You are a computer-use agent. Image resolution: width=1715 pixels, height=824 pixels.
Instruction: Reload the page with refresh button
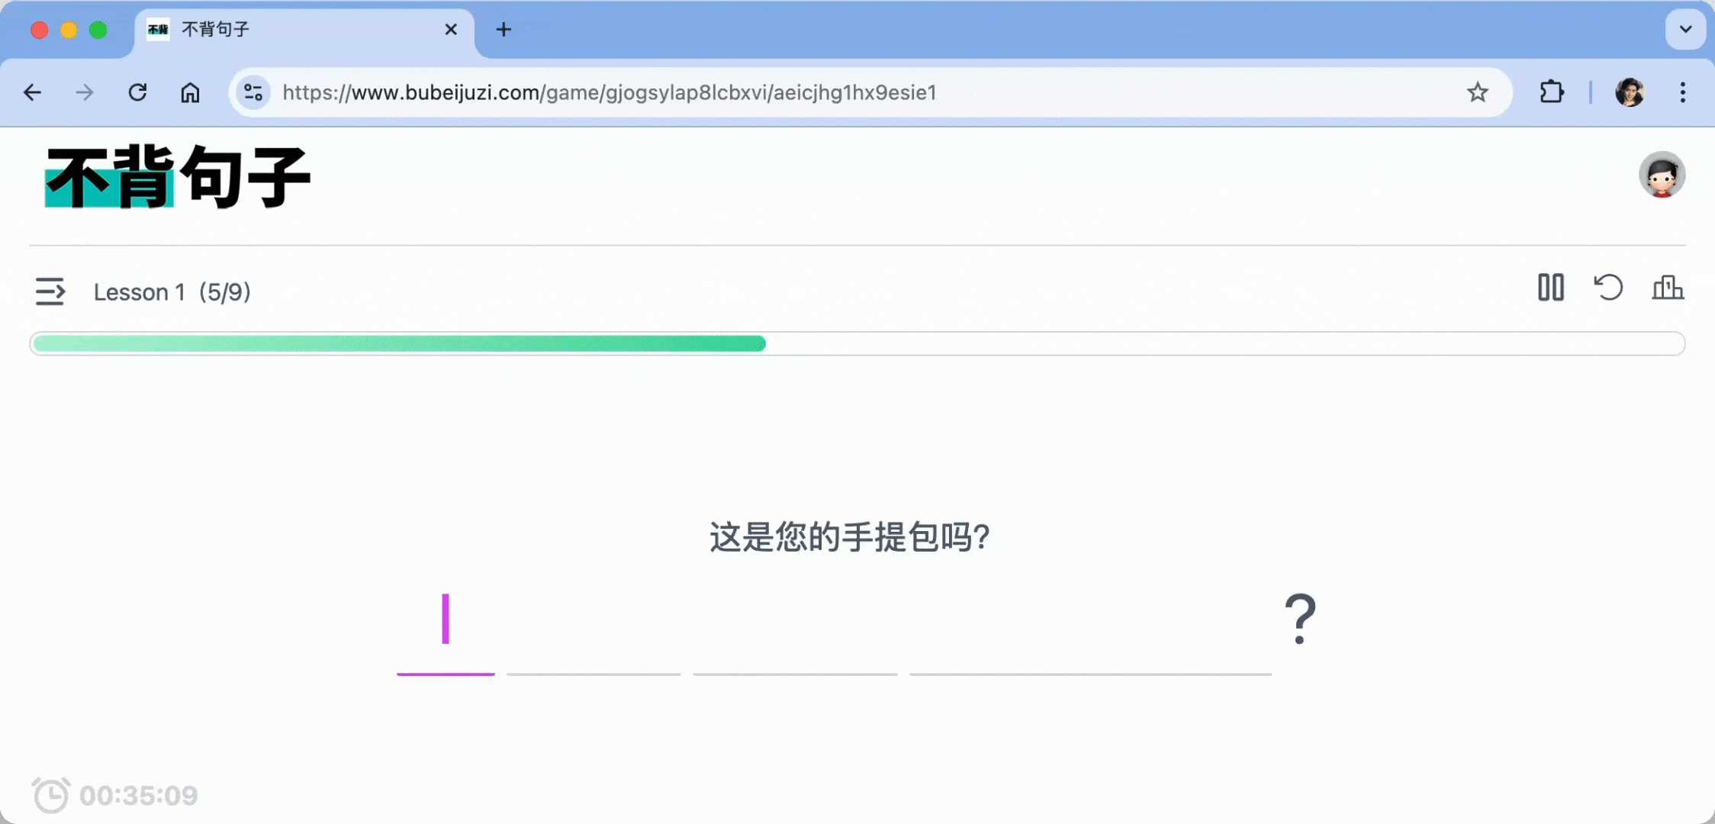tap(137, 92)
